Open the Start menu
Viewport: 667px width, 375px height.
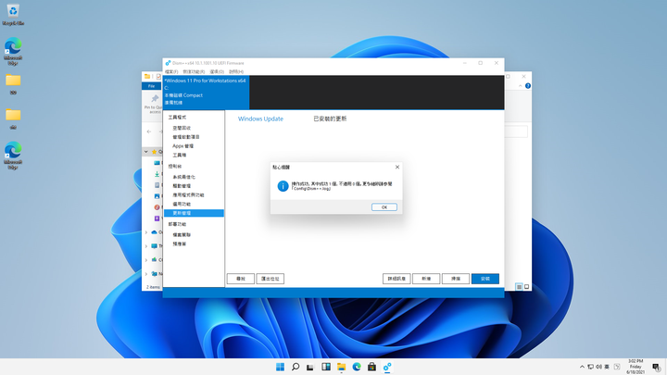pos(280,367)
